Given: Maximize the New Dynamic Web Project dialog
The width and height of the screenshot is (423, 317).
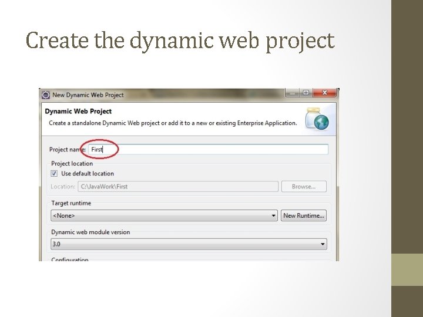Looking at the screenshot, I should [x=306, y=93].
